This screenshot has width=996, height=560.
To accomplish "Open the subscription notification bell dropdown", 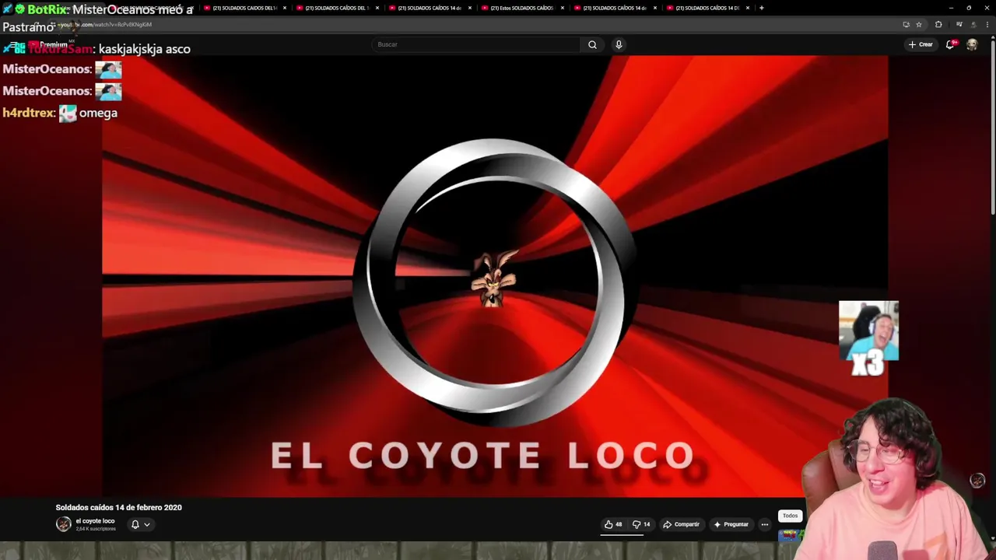I will coord(140,524).
